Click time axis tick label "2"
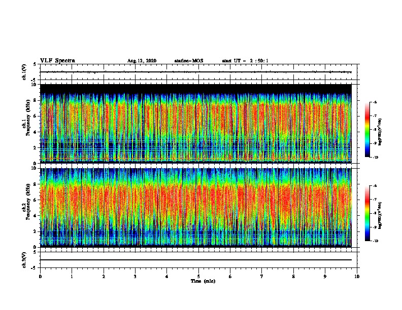 click(x=104, y=277)
